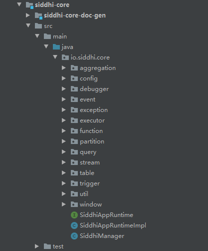The width and height of the screenshot is (208, 251).
Task: Click the SiddhiAppRuntimeImpl class icon
Action: pos(74,225)
